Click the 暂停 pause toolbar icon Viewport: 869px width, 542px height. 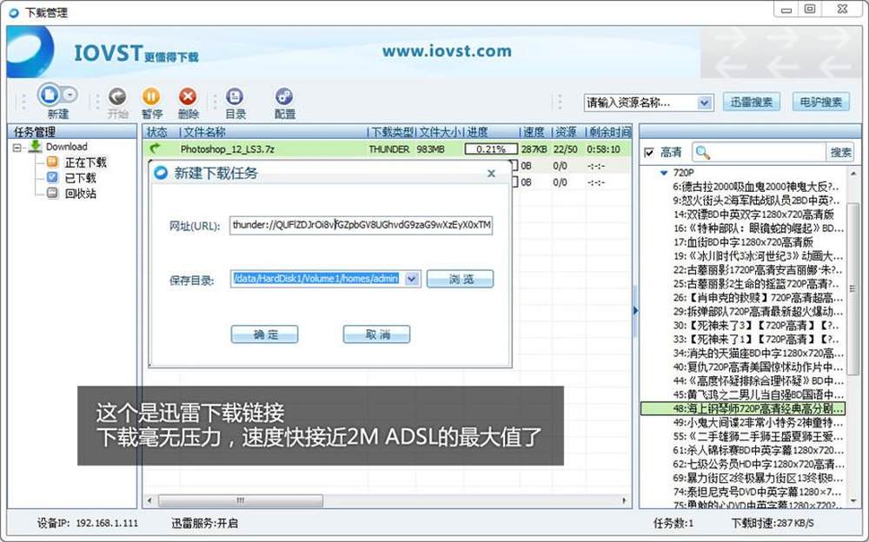point(151,96)
